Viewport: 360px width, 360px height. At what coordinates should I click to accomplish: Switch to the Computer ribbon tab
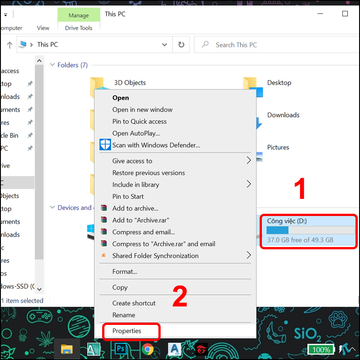(12, 28)
